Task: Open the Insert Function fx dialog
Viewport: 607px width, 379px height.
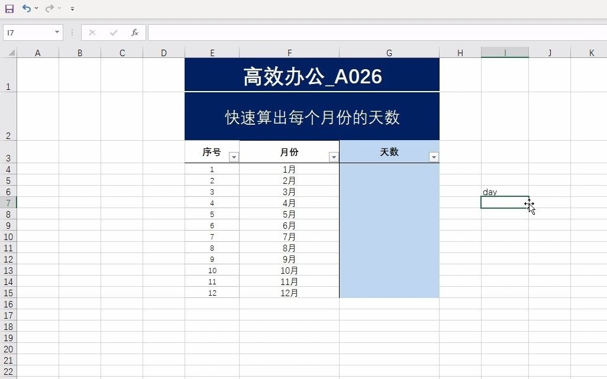Action: (x=134, y=33)
